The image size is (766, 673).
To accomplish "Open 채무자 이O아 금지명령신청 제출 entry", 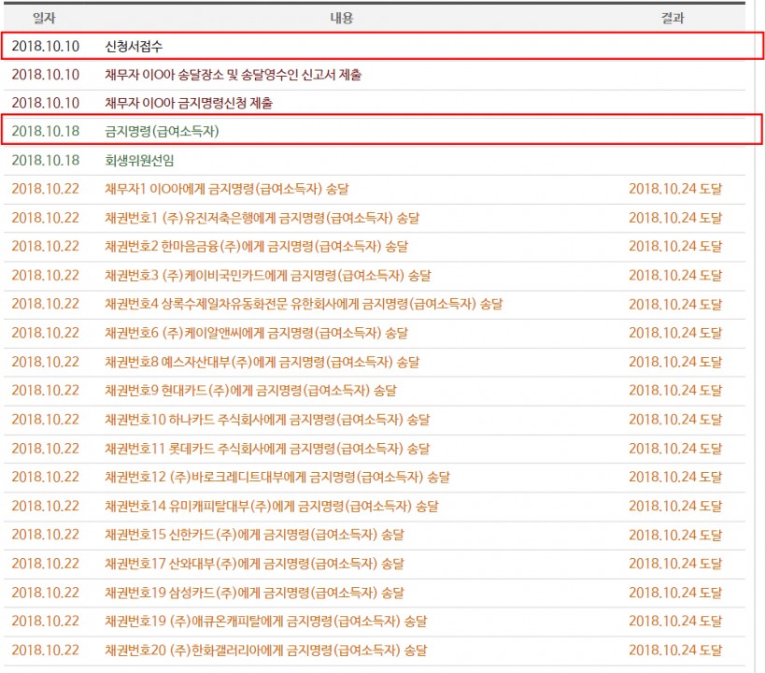I will (x=189, y=103).
